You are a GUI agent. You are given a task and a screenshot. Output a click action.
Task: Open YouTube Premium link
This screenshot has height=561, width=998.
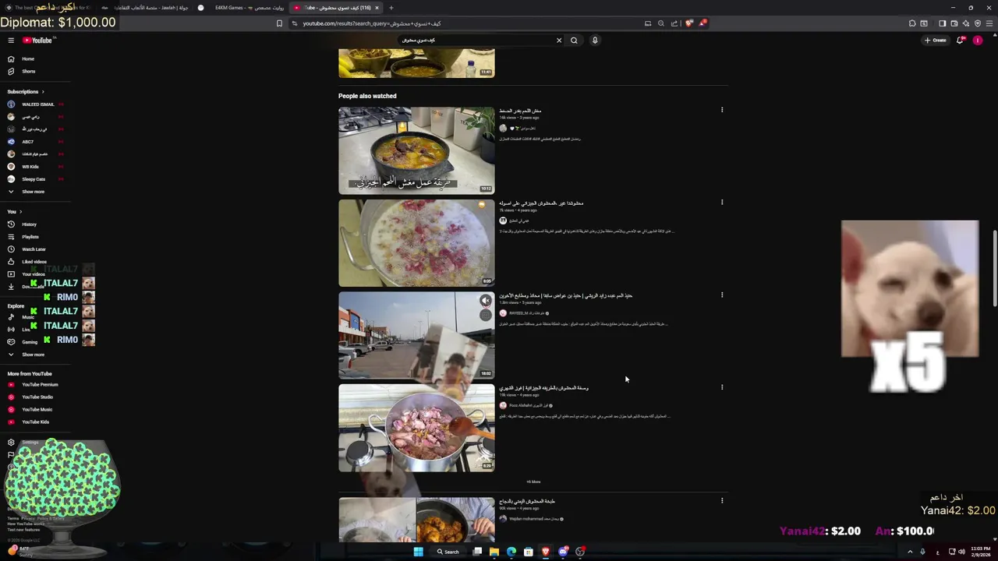pos(39,385)
